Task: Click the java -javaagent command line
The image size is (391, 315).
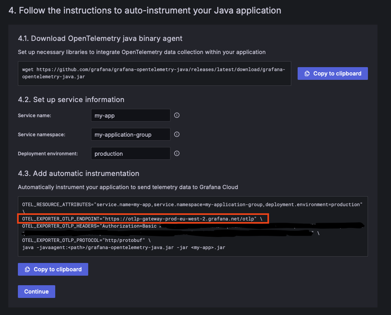Action: click(124, 248)
